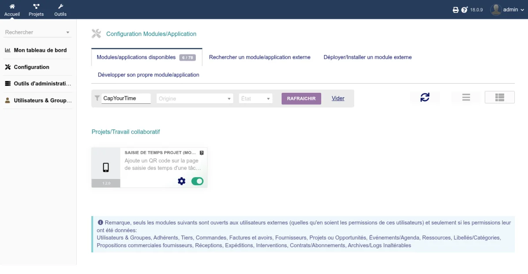This screenshot has height=274, width=528.
Task: Click the RAFRAICHIR button
Action: coord(301,99)
